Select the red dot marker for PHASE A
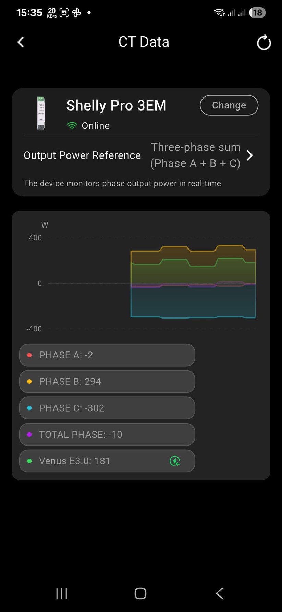This screenshot has height=612, width=282. pos(29,355)
